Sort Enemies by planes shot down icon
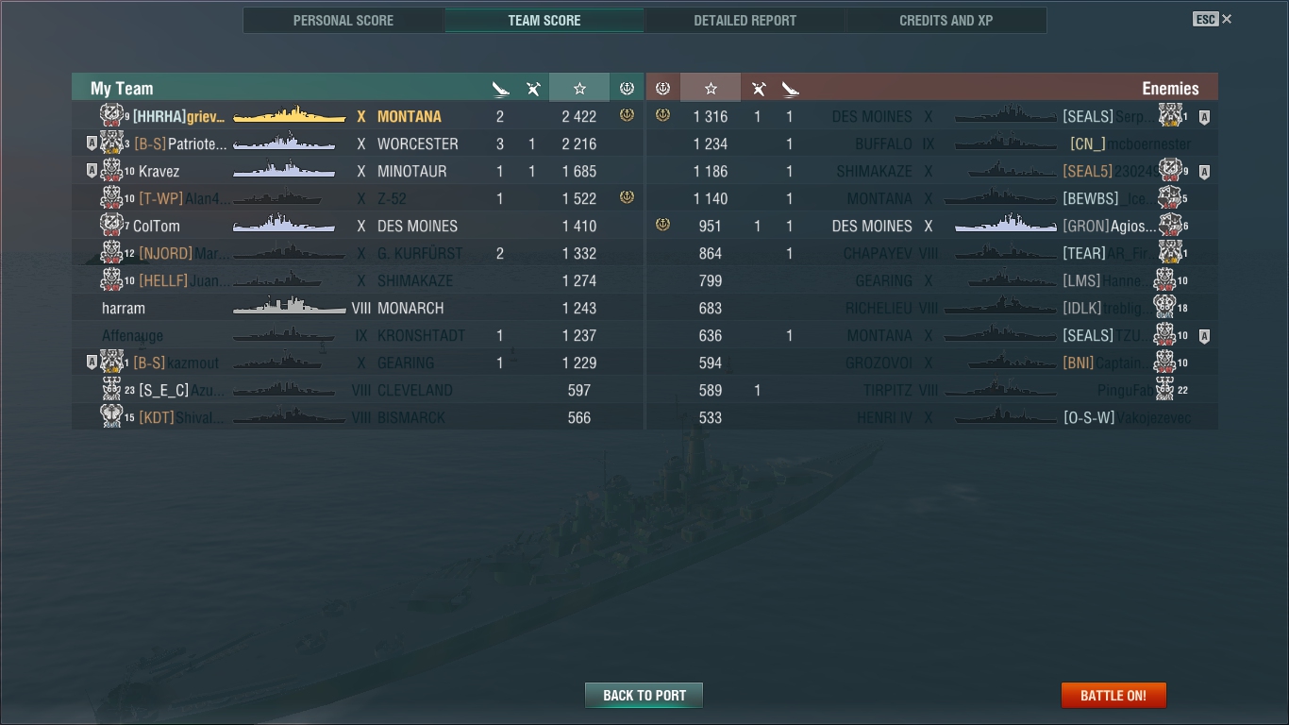This screenshot has width=1289, height=725. 759,89
